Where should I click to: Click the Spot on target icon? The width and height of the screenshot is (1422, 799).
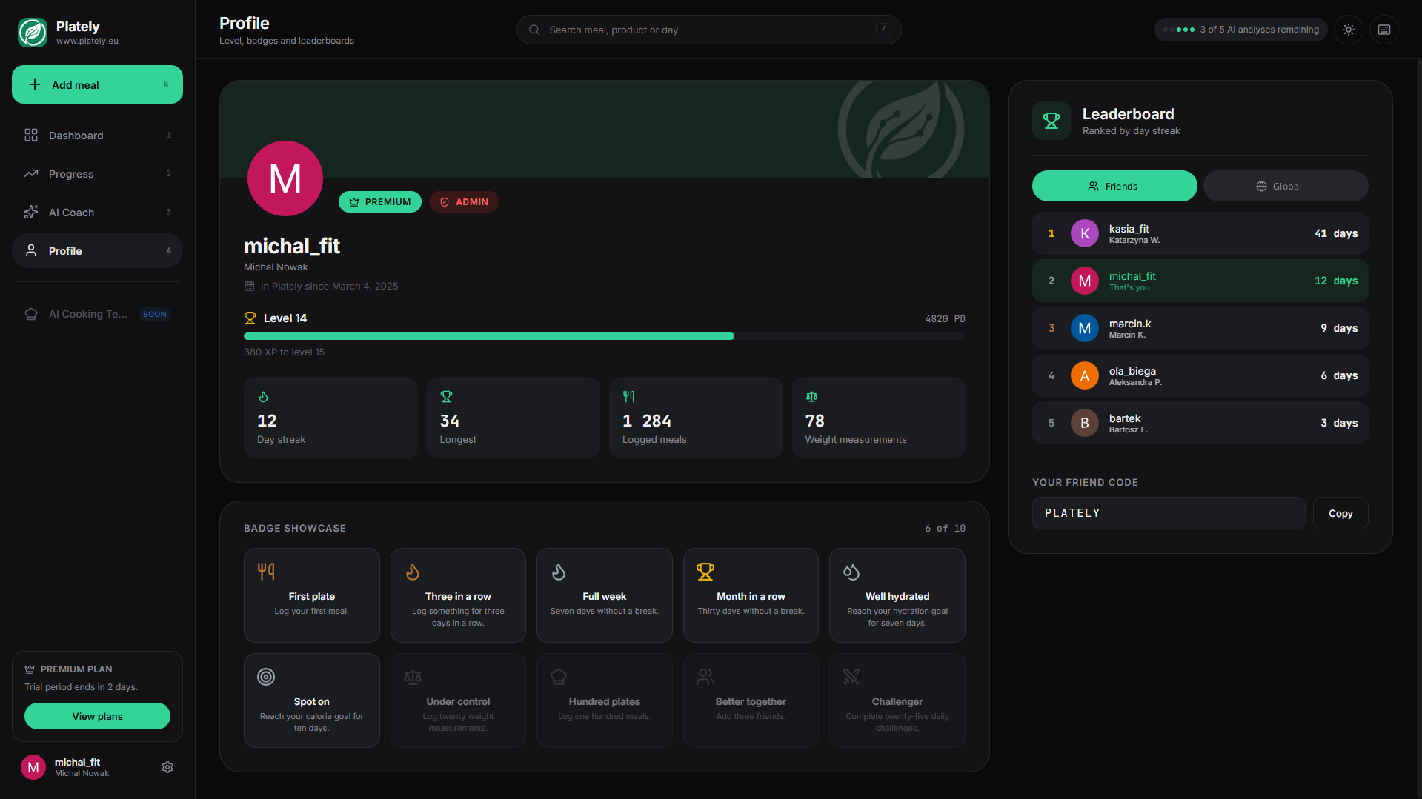266,677
